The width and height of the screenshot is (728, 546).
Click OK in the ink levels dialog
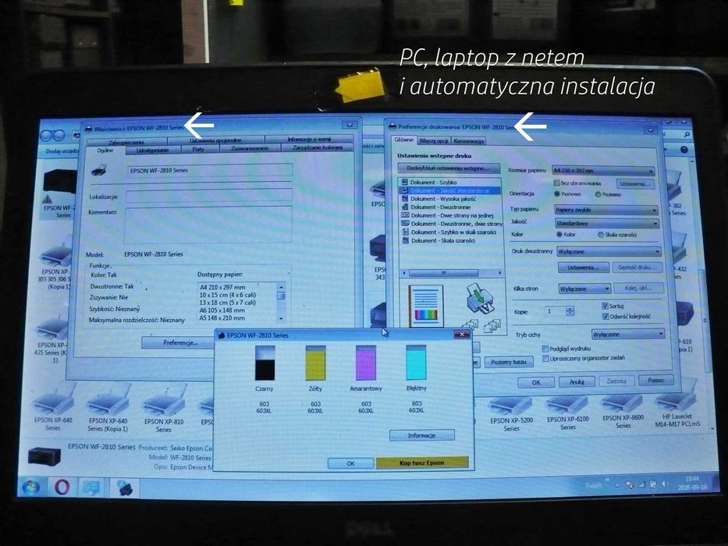click(350, 463)
